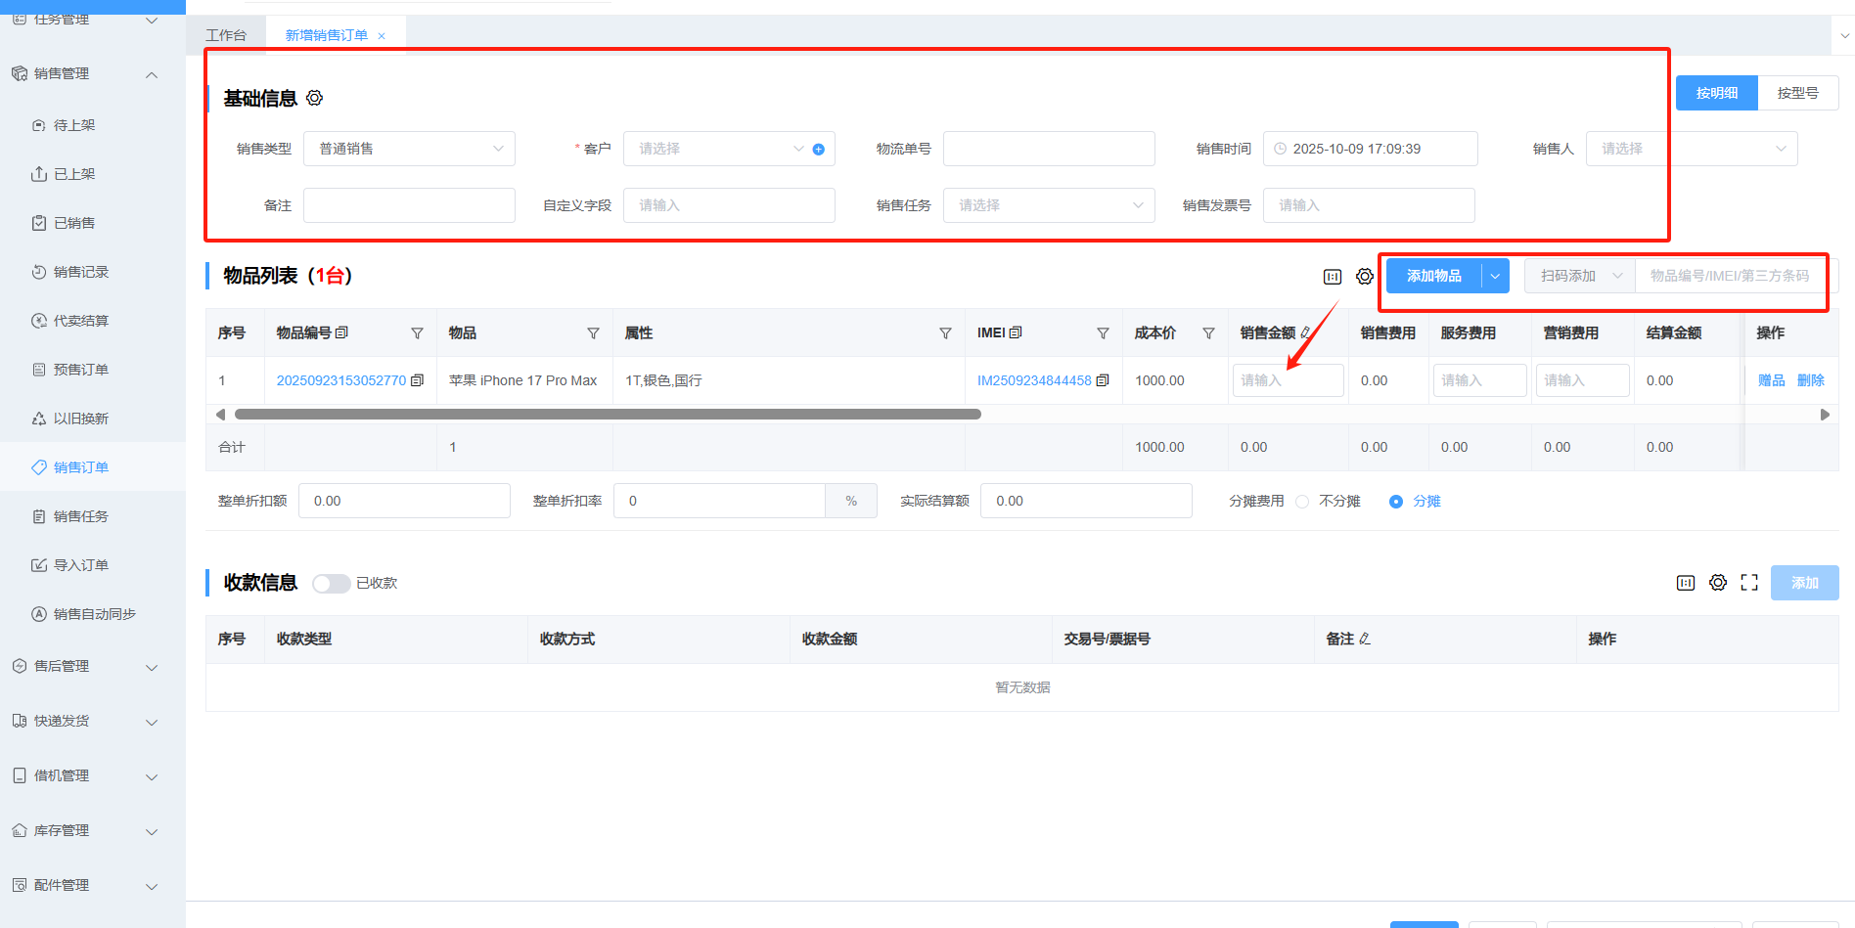Image resolution: width=1855 pixels, height=928 pixels.
Task: Open 销售记录 in the sidebar
Action: (81, 272)
